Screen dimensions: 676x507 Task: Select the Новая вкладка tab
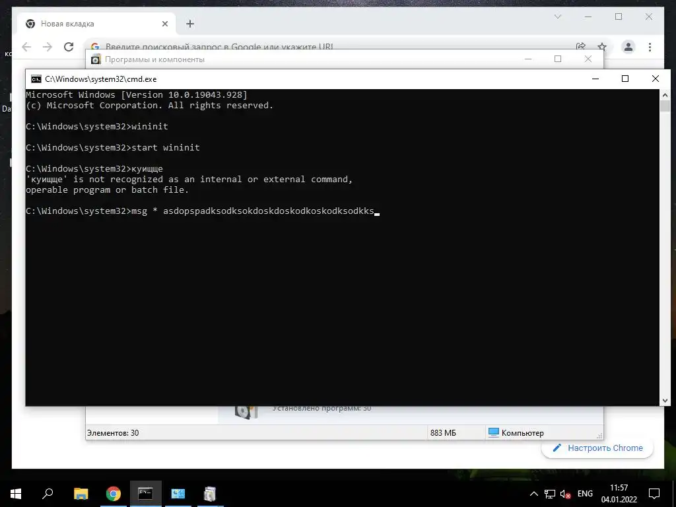point(96,24)
